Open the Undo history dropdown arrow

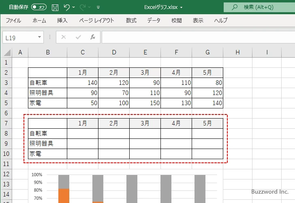[x=75, y=7]
